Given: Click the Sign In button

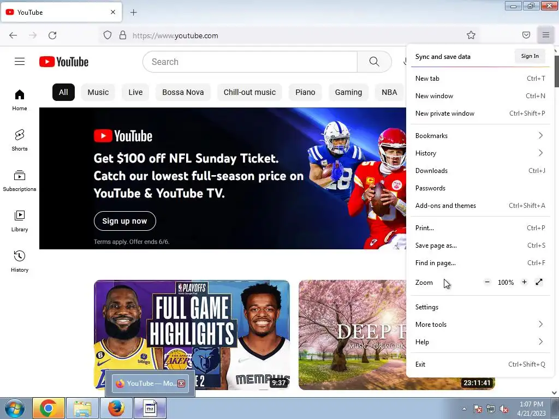Looking at the screenshot, I should 530,56.
